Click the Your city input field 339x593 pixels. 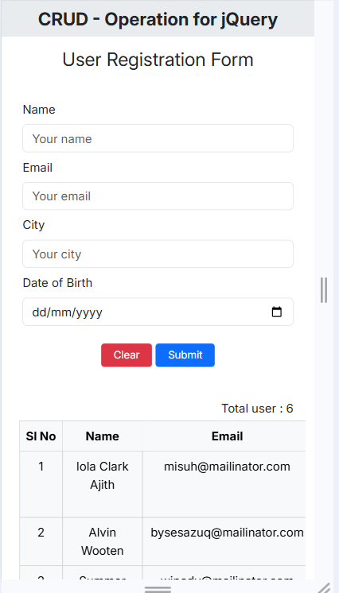pos(158,254)
